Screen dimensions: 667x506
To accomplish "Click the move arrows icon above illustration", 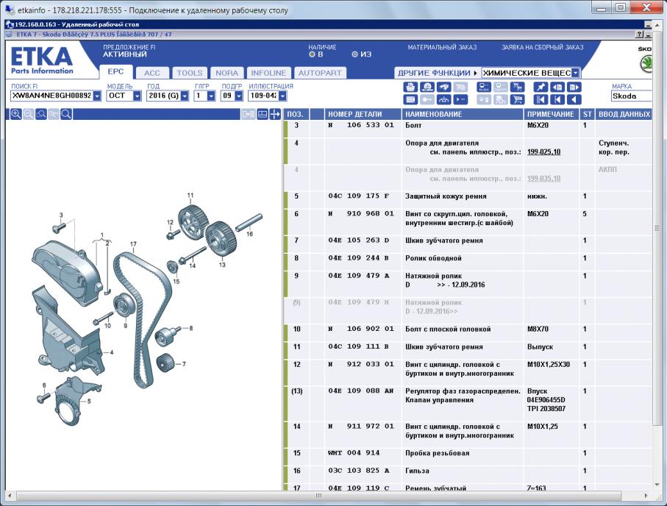I will [275, 114].
